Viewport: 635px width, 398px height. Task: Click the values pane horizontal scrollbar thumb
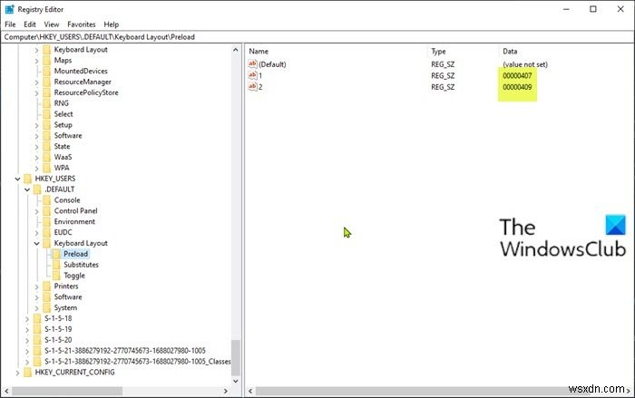[418, 391]
